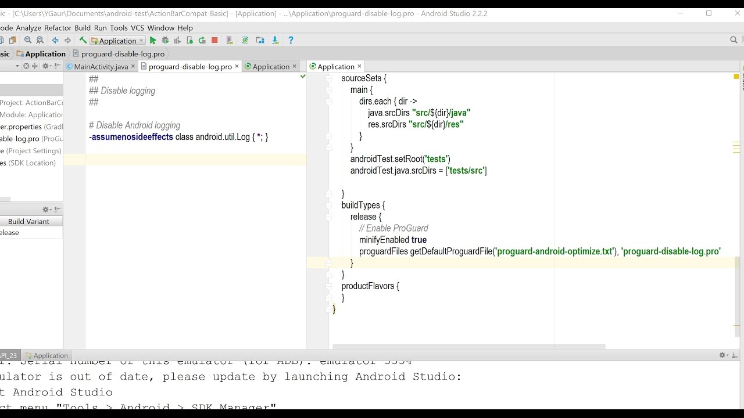Collapse the dirs.each closure fold marker
This screenshot has height=418, width=744.
329,102
